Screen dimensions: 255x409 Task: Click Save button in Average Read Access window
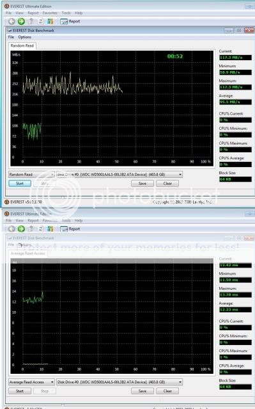(143, 391)
